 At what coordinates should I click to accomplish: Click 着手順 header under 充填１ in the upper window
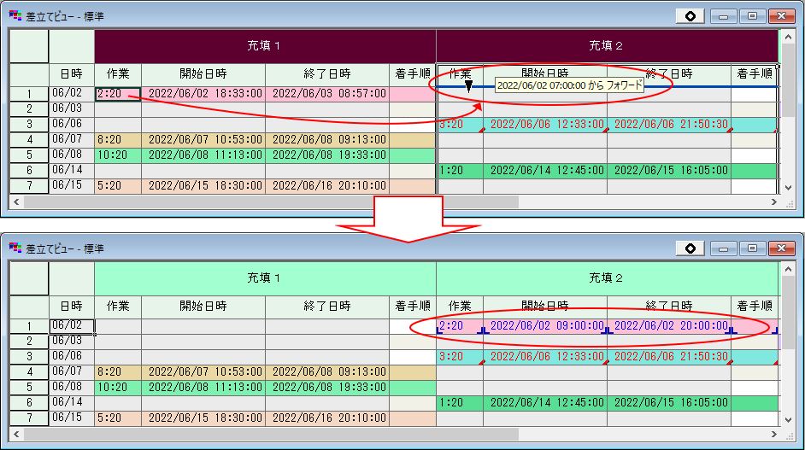(413, 74)
